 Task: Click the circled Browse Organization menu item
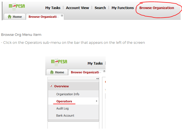click(x=156, y=8)
